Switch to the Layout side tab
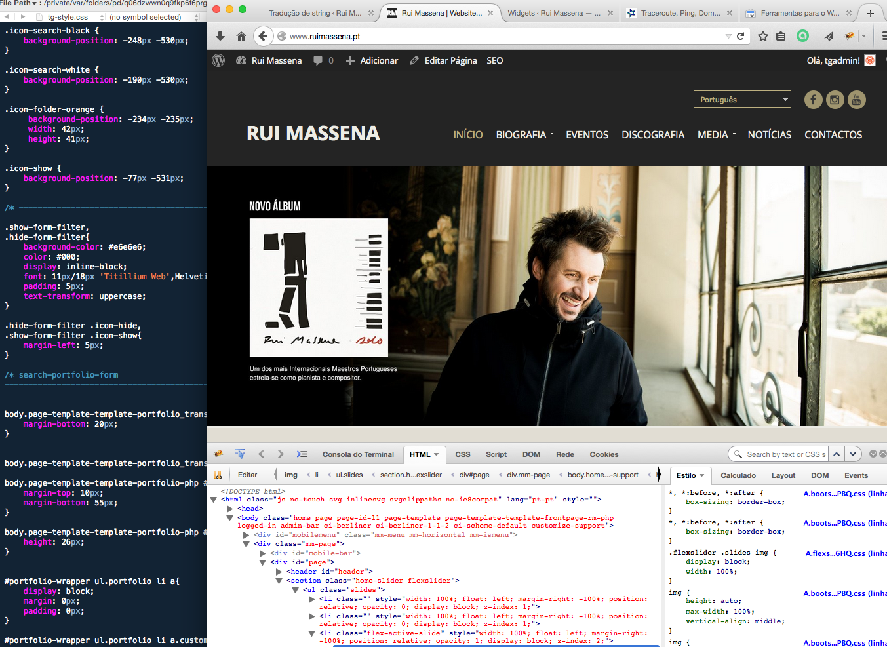 [783, 475]
